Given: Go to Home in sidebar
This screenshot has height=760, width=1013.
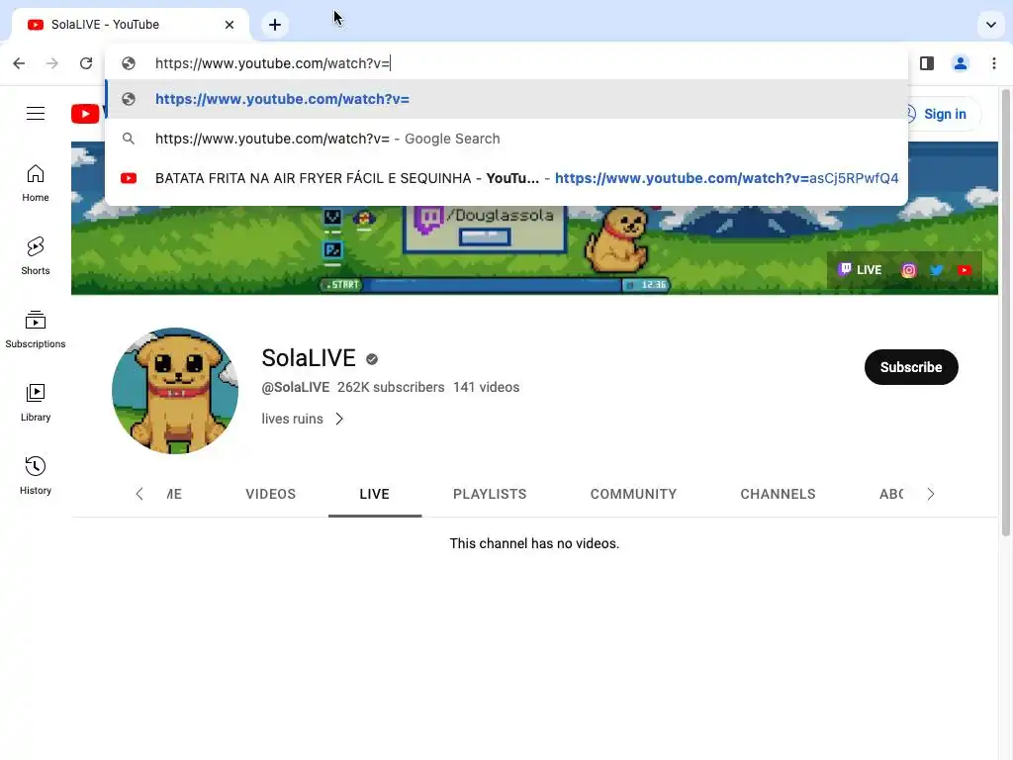Looking at the screenshot, I should [36, 183].
